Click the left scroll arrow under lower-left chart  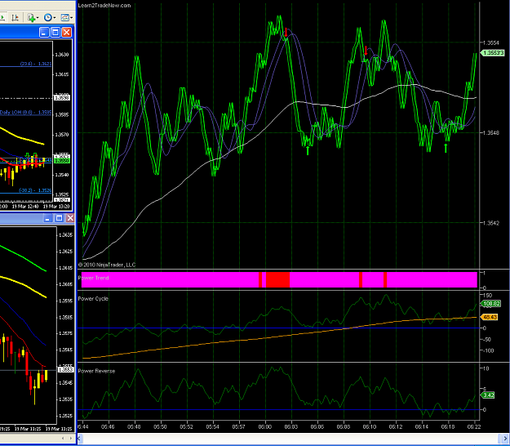click(63, 438)
